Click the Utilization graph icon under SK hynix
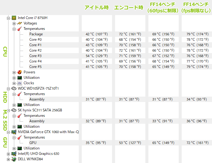 coord(20,126)
